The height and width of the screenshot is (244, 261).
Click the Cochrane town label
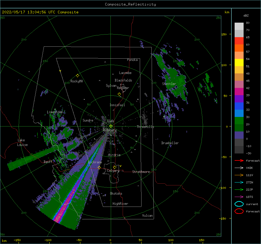click(95, 162)
